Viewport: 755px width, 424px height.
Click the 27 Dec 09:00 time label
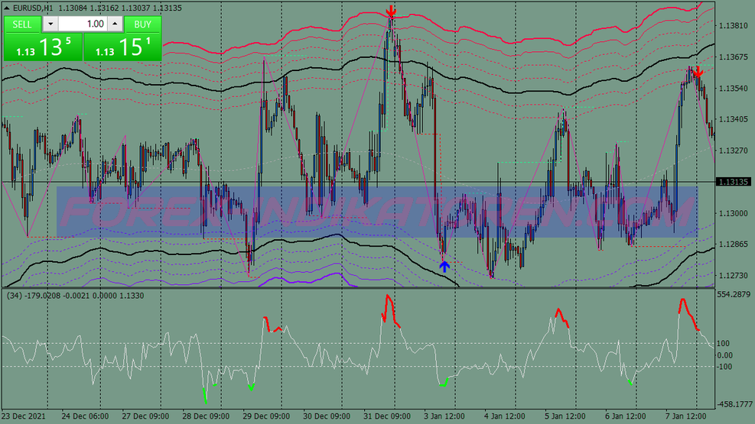coord(145,416)
